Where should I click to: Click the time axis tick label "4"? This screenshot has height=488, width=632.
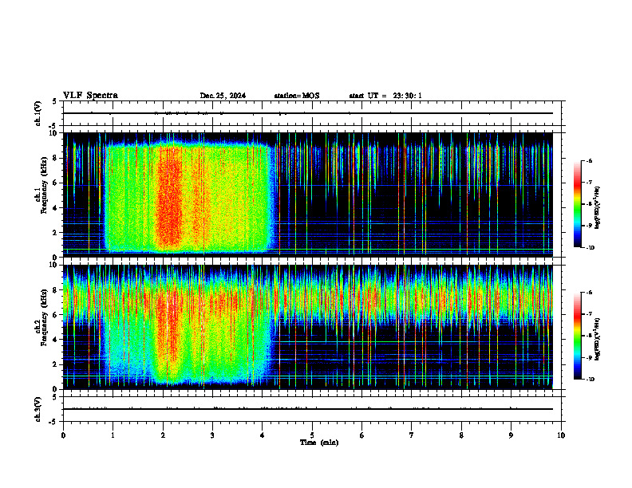point(263,435)
